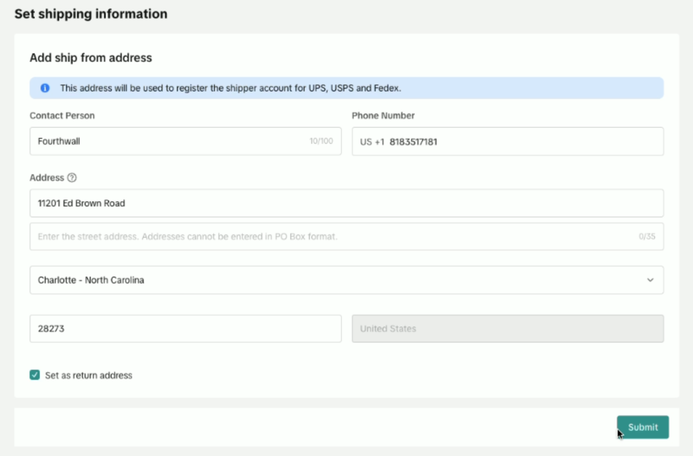The width and height of the screenshot is (693, 456).
Task: Click the blue info icon in banner
Action: (45, 88)
